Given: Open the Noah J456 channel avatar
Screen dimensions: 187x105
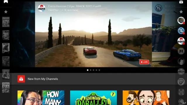Looking at the screenshot, I should pos(181,71).
